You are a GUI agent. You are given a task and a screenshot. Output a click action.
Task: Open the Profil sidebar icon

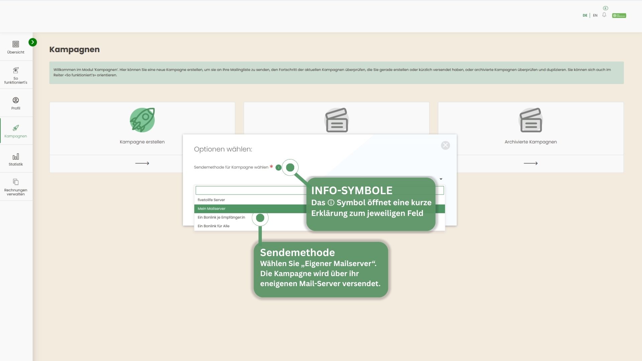pos(16,100)
